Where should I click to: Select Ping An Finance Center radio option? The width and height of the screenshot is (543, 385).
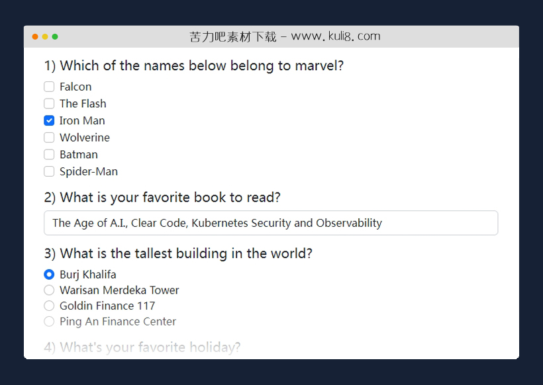coord(49,321)
